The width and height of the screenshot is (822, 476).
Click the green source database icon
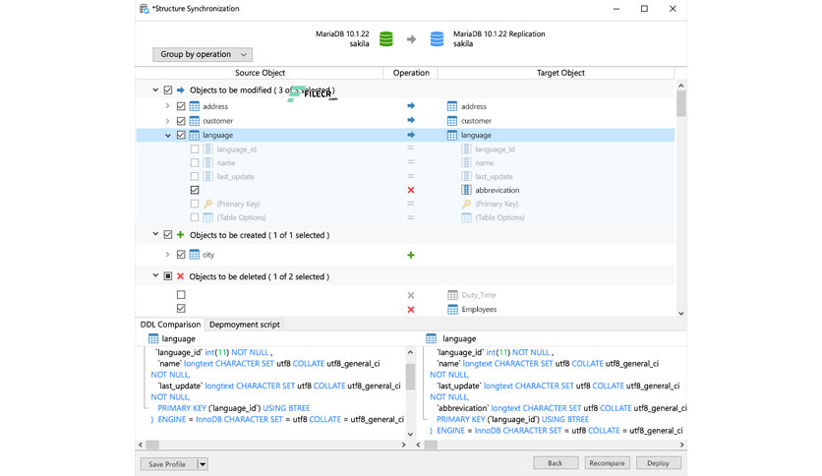(386, 38)
